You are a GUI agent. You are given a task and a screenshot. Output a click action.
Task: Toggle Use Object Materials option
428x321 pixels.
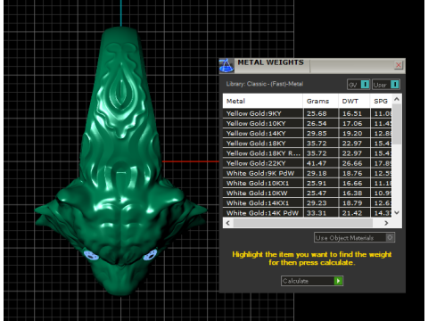354,237
